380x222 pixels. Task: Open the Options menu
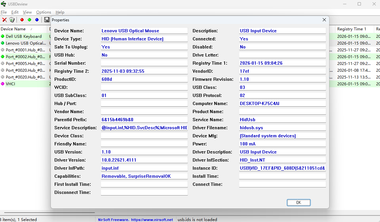point(44,12)
